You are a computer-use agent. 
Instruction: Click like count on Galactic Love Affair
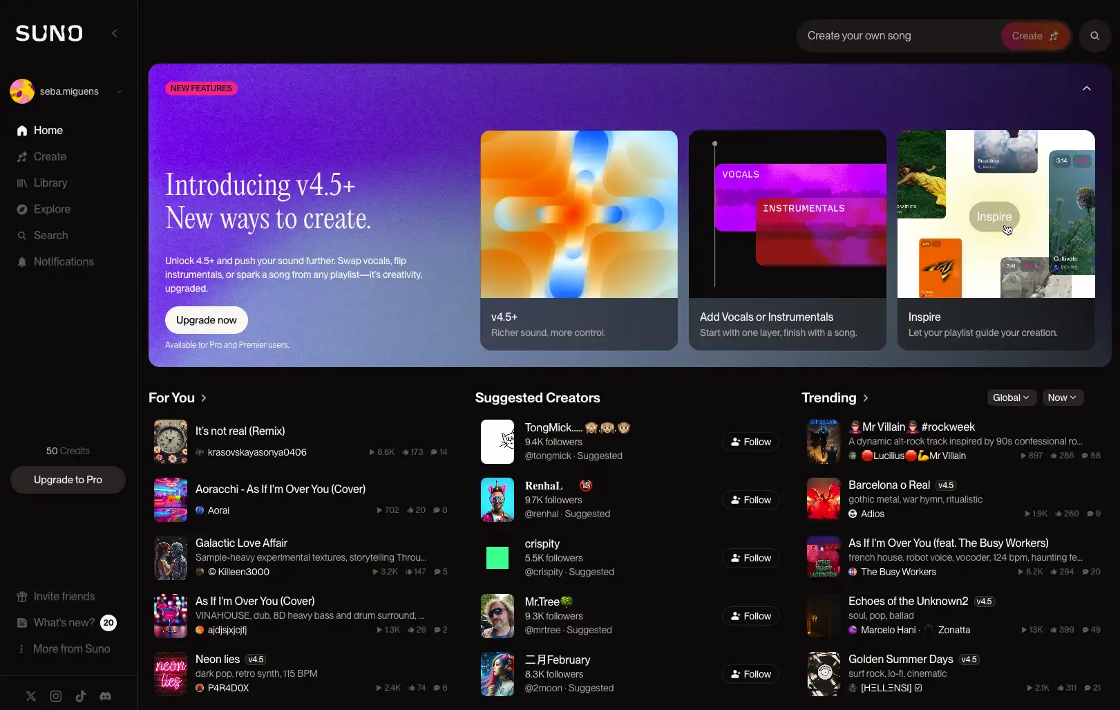click(416, 572)
